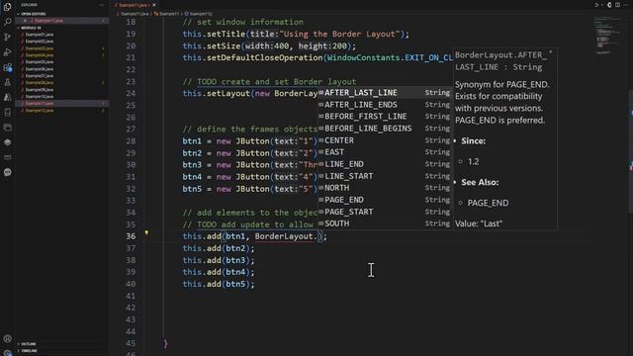Choose SOUTH from autocomplete list
633x356 pixels.
[385, 223]
